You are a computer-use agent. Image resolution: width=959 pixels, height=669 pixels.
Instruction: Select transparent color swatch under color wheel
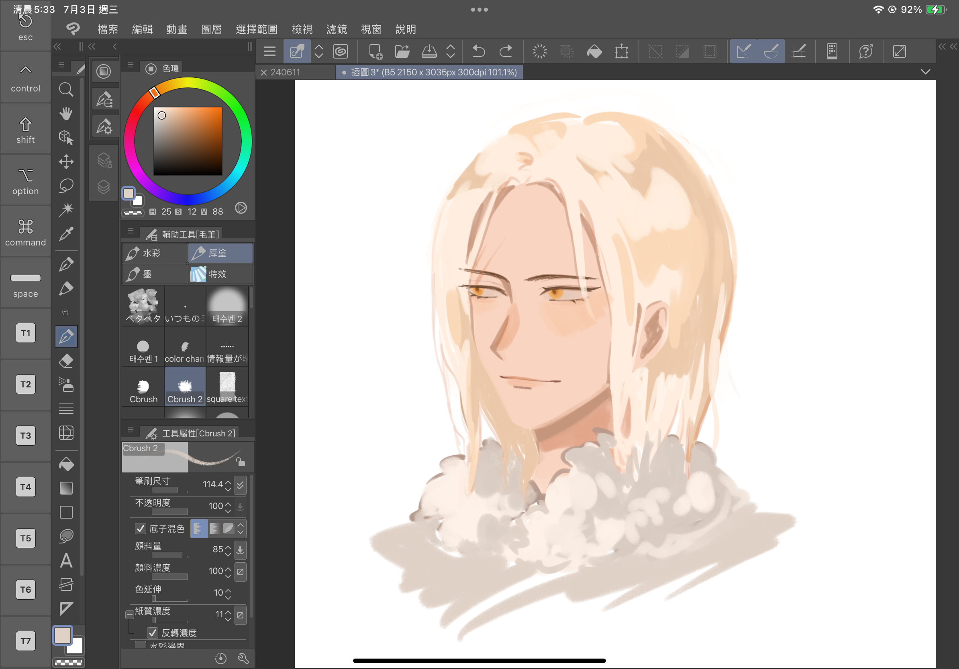coord(133,213)
